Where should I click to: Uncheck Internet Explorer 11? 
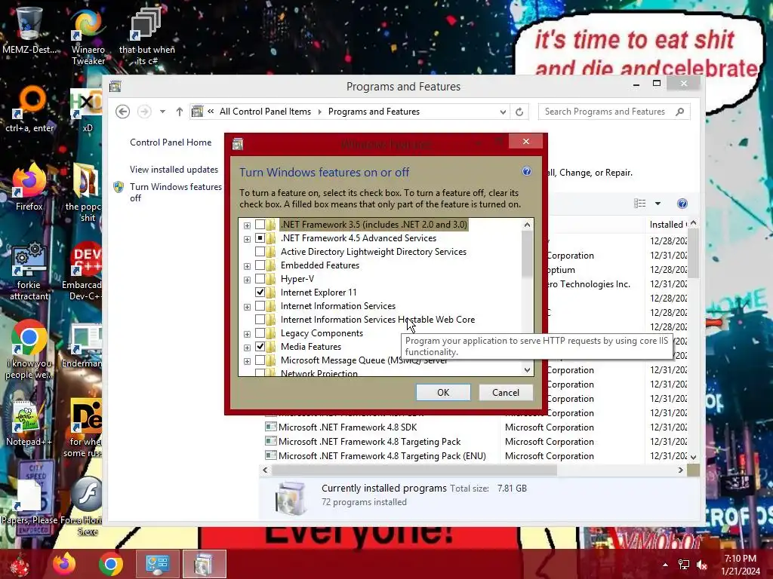coord(260,293)
